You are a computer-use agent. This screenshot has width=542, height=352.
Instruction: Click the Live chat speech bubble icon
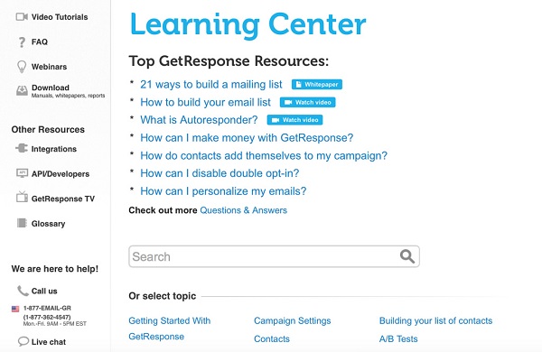tap(23, 341)
